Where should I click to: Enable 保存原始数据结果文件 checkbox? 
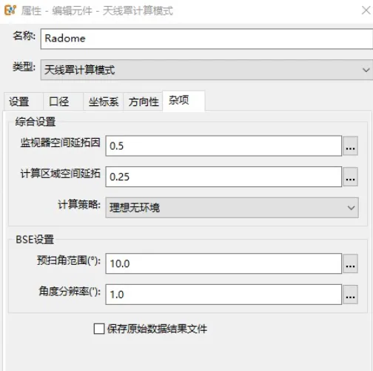pyautogui.click(x=99, y=329)
